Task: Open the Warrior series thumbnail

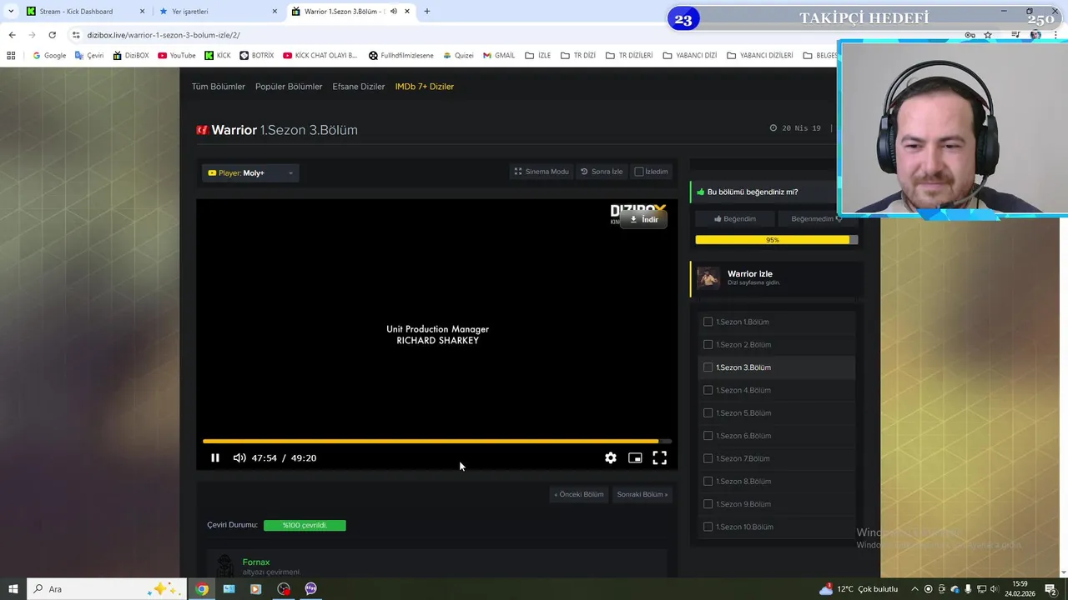Action: point(708,277)
